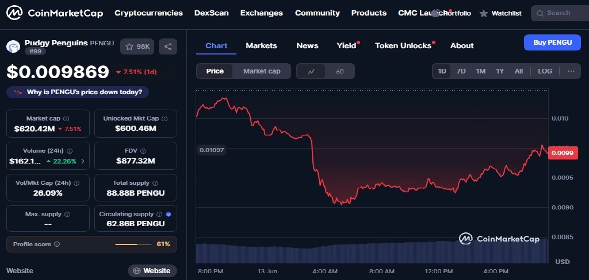
Task: Click the #99 rank badge
Action: (35, 51)
